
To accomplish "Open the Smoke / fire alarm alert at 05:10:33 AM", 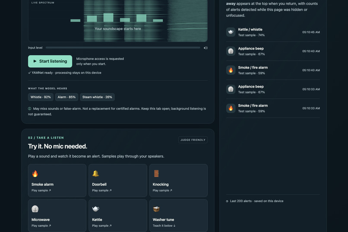I will pos(273,108).
